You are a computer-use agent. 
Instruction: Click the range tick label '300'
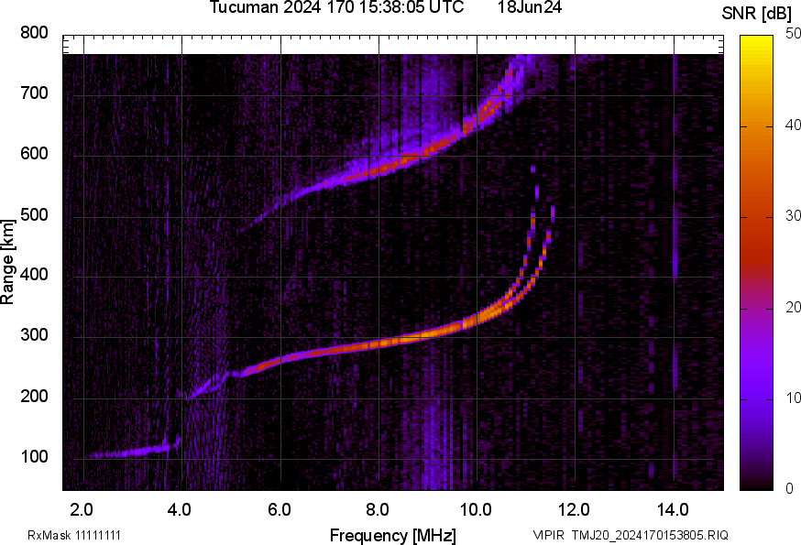[x=34, y=335]
